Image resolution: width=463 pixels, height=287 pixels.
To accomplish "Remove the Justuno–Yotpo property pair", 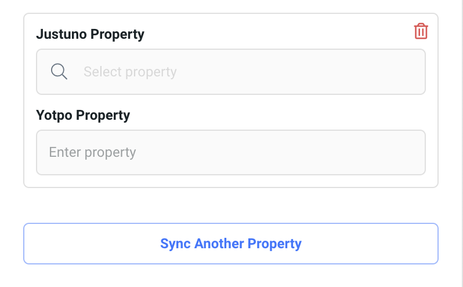I will [x=421, y=31].
